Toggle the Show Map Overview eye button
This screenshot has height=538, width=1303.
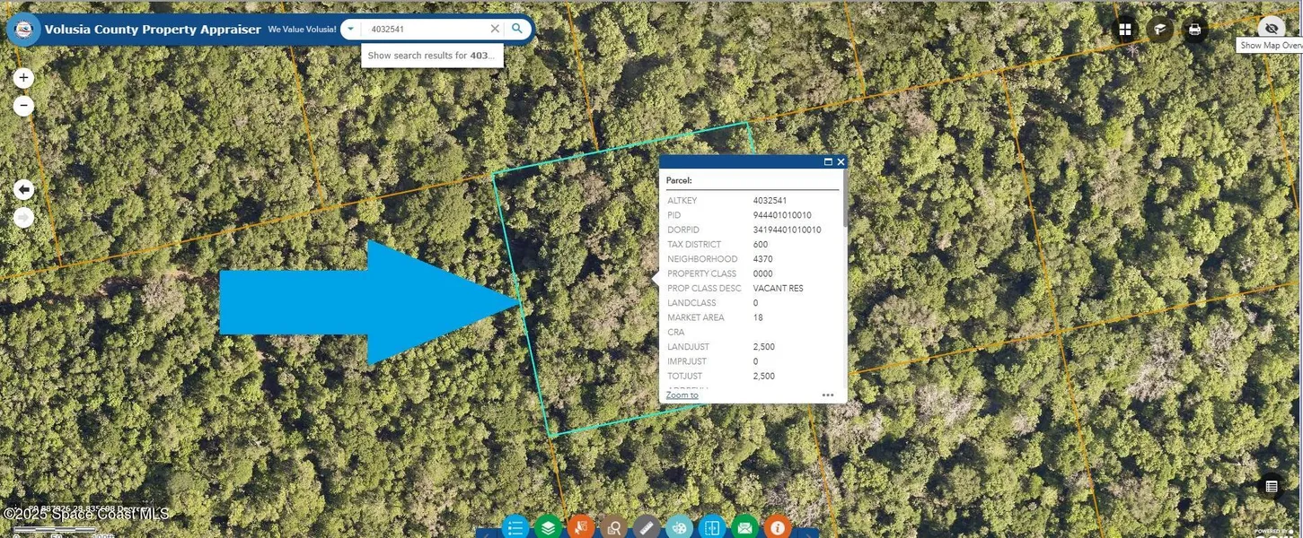coord(1271,29)
